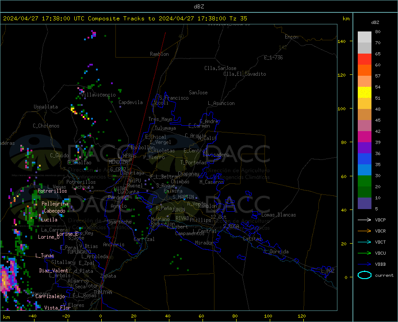Pick the purple 39 dBZ color swatch
The height and width of the screenshot is (322, 398).
click(x=364, y=147)
